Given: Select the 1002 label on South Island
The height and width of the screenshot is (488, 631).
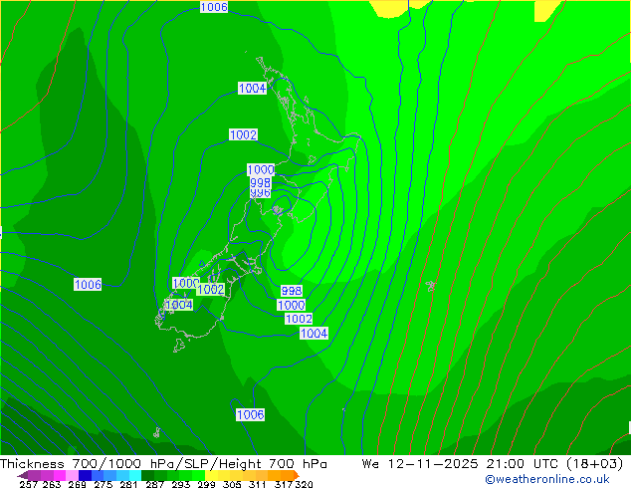Looking at the screenshot, I should [210, 289].
